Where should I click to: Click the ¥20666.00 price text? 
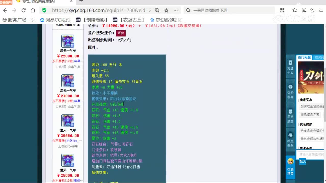tap(68, 136)
